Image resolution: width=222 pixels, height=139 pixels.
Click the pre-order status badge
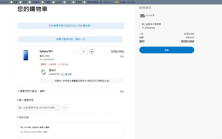point(43,64)
